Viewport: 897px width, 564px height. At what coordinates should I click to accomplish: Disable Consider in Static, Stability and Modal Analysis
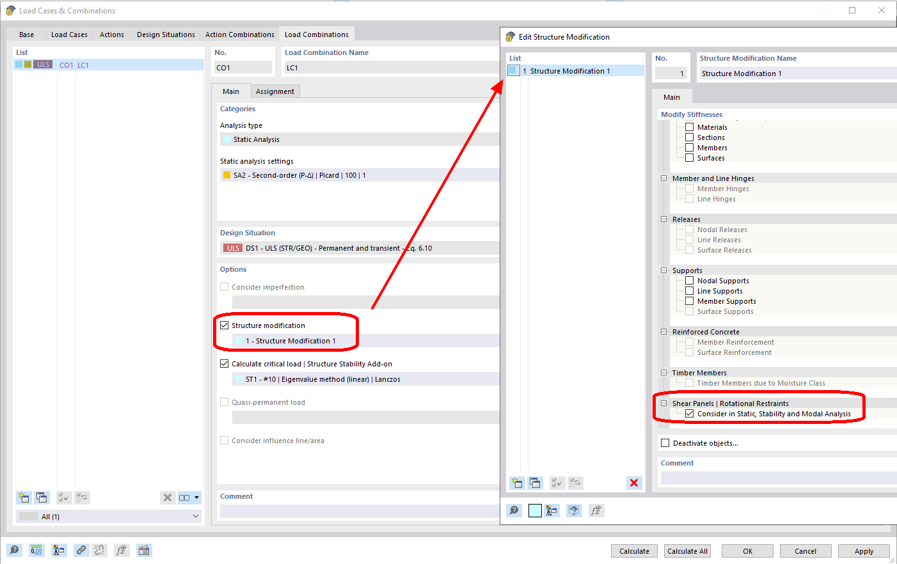pyautogui.click(x=690, y=413)
